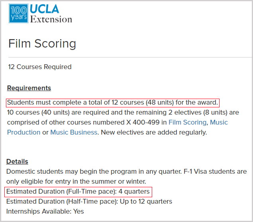This screenshot has height=222, width=253.
Task: Click the Film Scoring page heading
Action: click(42, 44)
